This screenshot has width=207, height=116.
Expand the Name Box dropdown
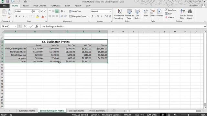pos(16,26)
